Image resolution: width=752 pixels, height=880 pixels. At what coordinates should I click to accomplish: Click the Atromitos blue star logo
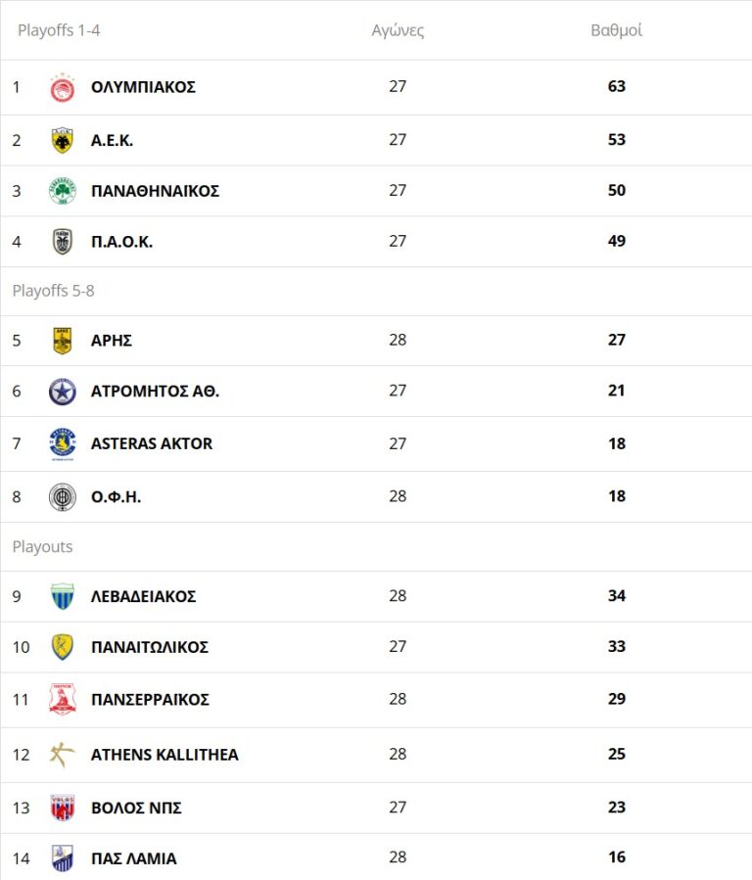[63, 392]
